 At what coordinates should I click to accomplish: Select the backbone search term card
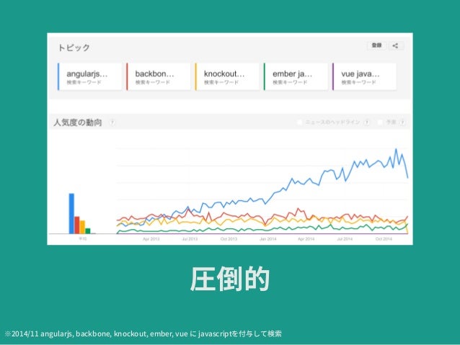pos(159,76)
